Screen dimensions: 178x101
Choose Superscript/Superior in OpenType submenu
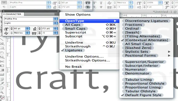coord(144,62)
